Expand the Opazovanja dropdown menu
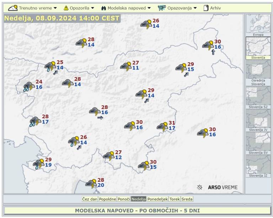The image size is (273, 218). click(182, 8)
